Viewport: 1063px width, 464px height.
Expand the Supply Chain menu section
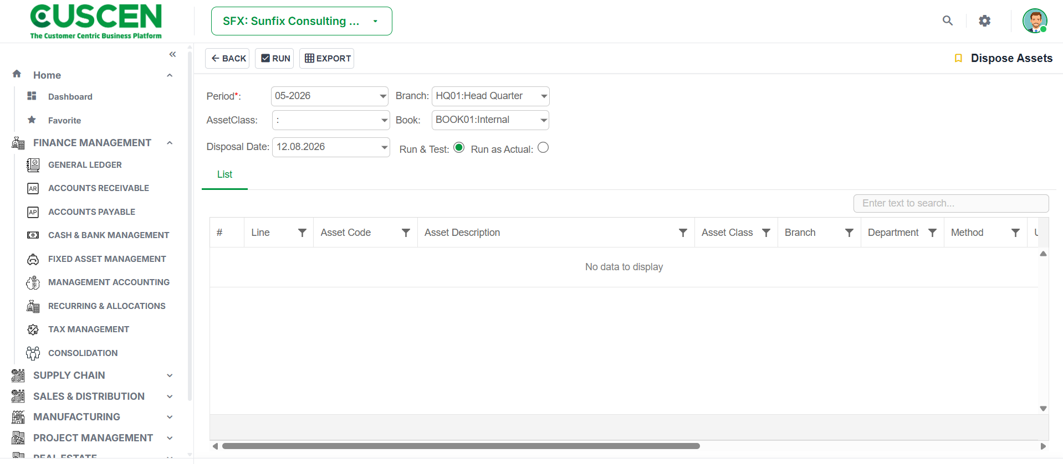(92, 375)
